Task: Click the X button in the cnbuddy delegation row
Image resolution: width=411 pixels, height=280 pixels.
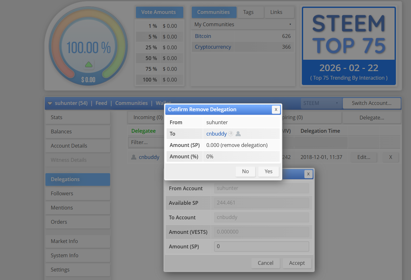Action: tap(390, 157)
